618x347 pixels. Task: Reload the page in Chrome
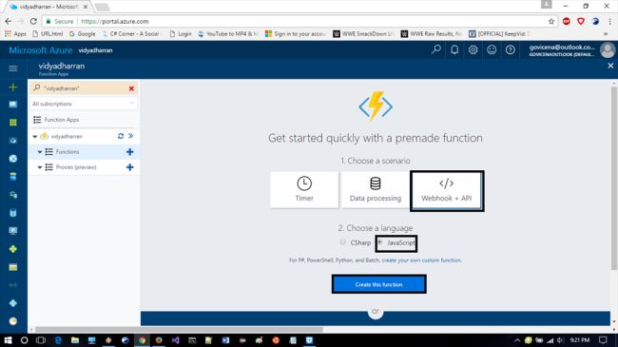33,21
